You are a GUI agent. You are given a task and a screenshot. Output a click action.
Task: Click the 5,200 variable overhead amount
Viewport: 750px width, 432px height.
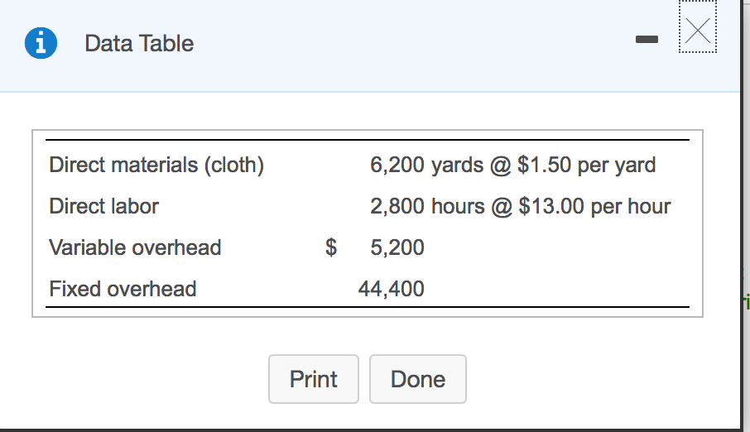[x=397, y=247]
